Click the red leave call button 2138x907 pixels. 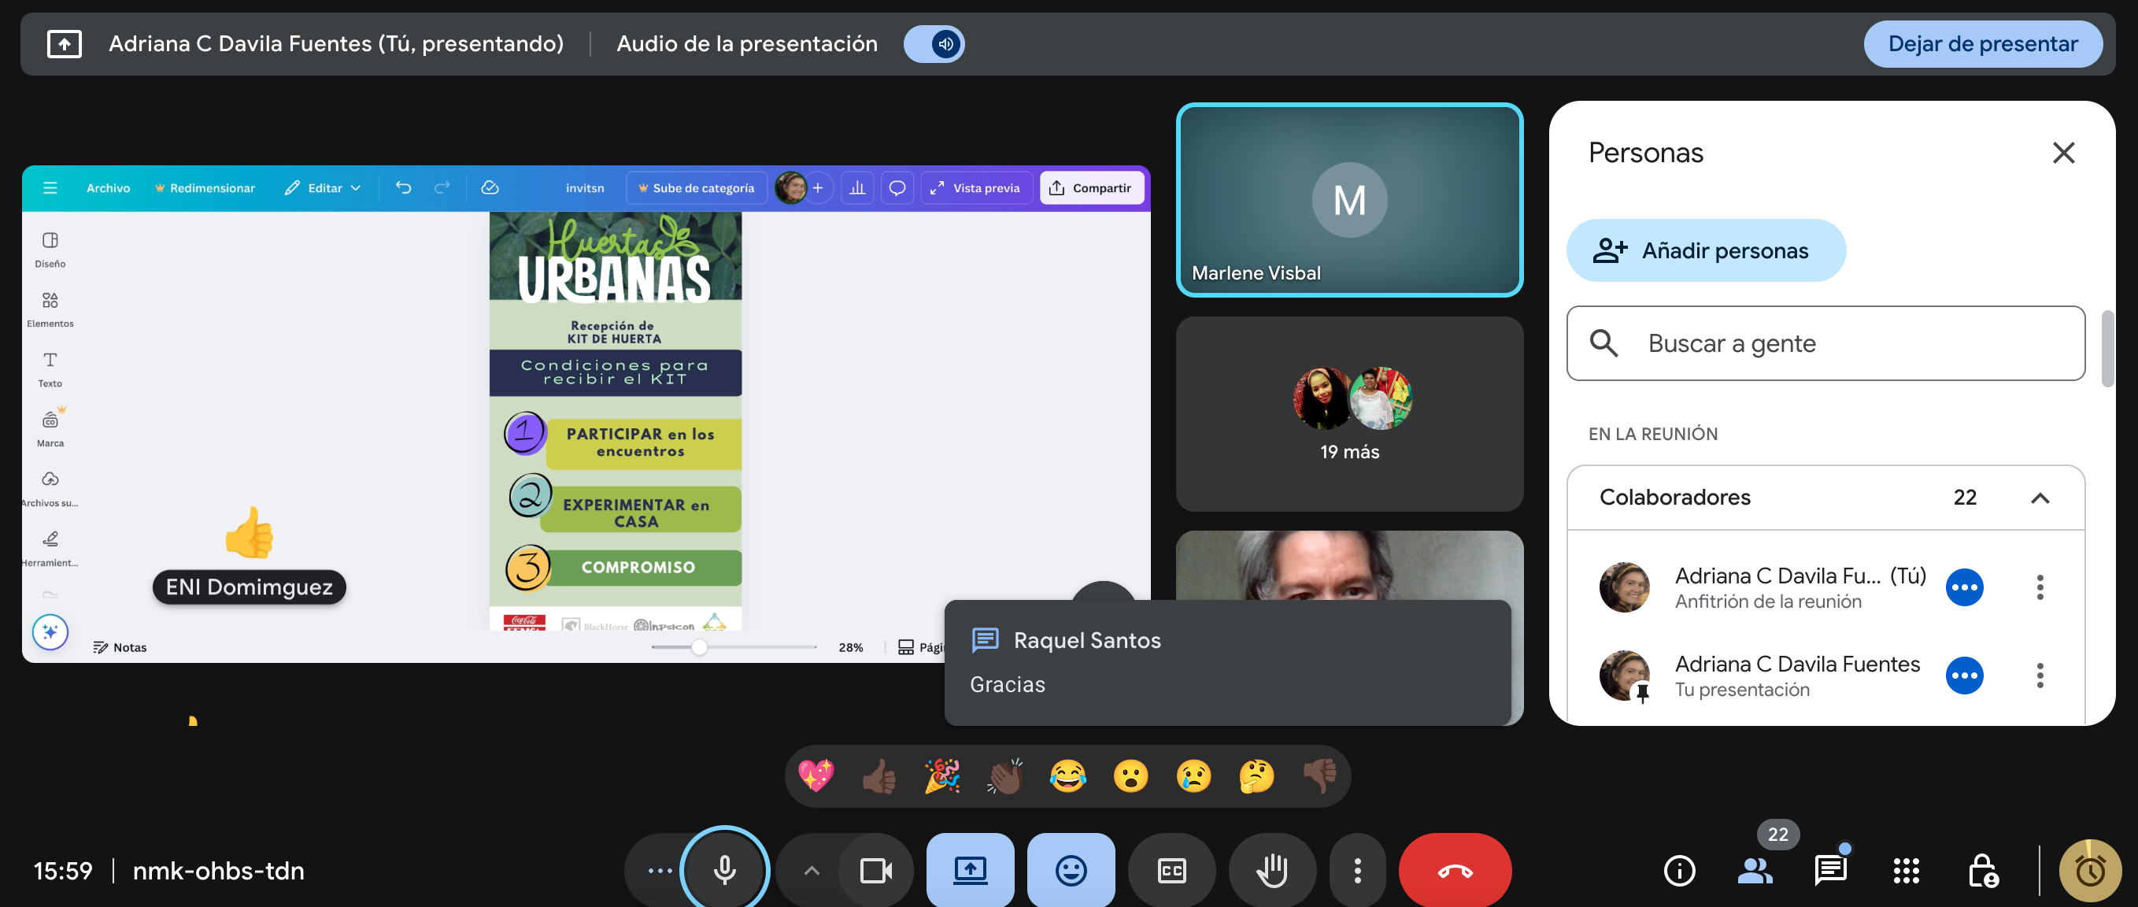click(x=1454, y=871)
